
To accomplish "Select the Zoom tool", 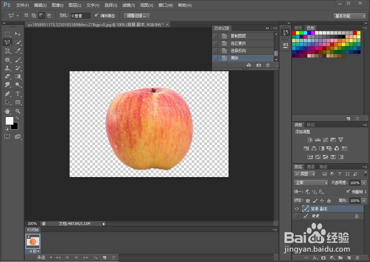I will pos(18,111).
